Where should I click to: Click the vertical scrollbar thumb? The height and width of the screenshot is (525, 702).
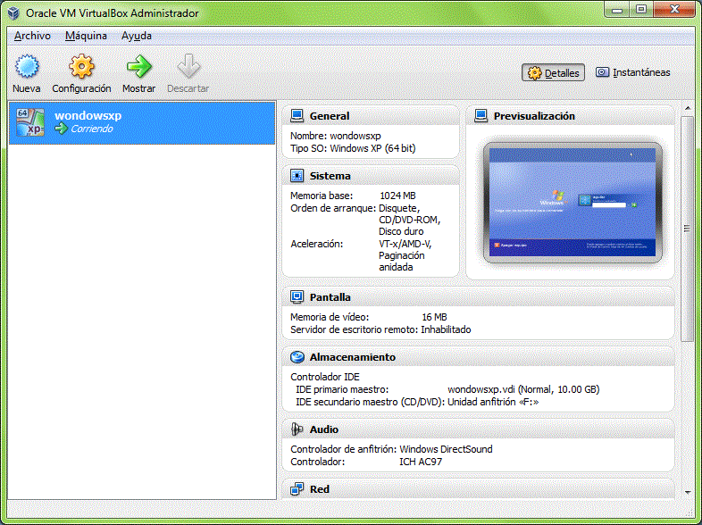(x=687, y=229)
